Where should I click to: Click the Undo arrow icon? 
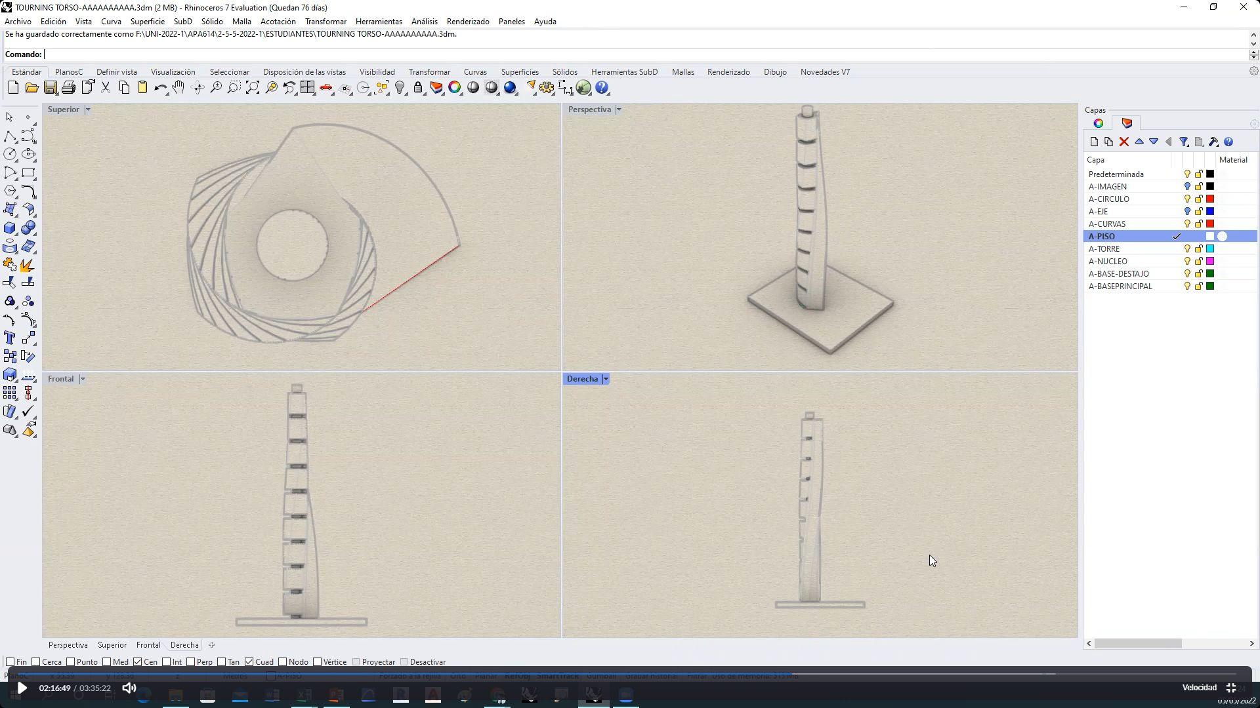click(160, 88)
